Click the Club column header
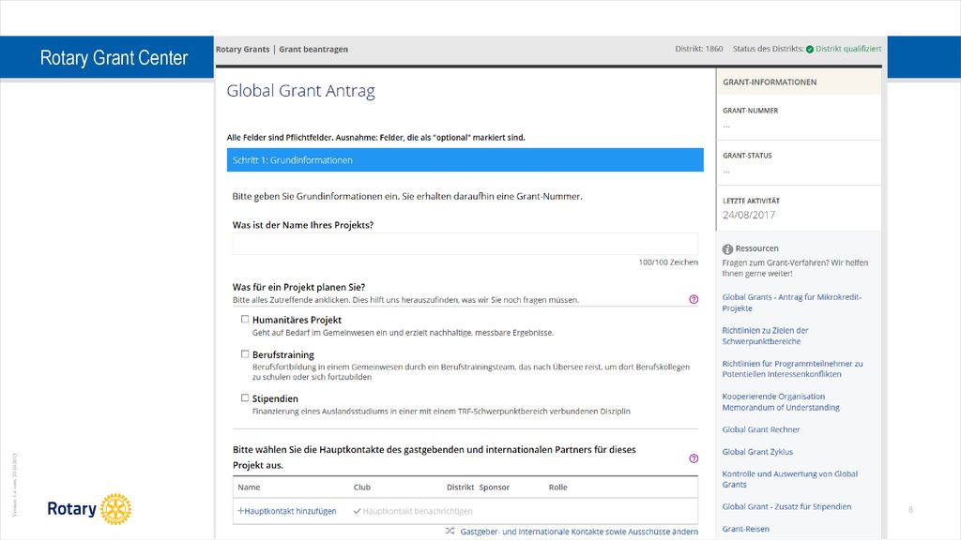The image size is (961, 540). [x=362, y=487]
